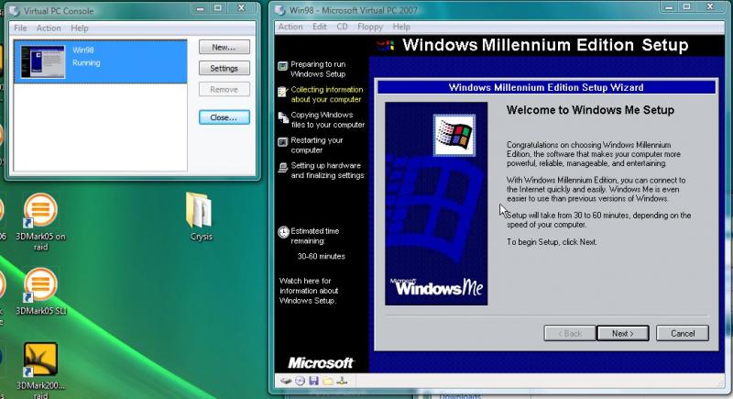Viewport: 733px width, 399px height.
Task: Click the disabled Back button in wizard
Action: click(x=570, y=334)
